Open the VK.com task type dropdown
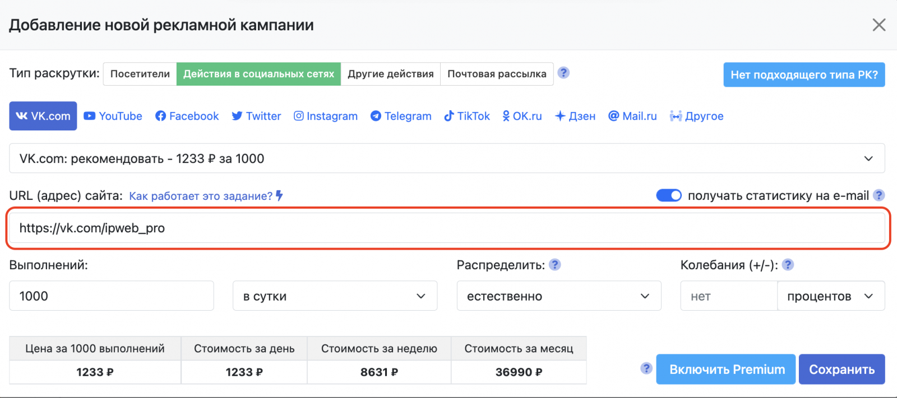Image resolution: width=897 pixels, height=398 pixels. coord(447,158)
